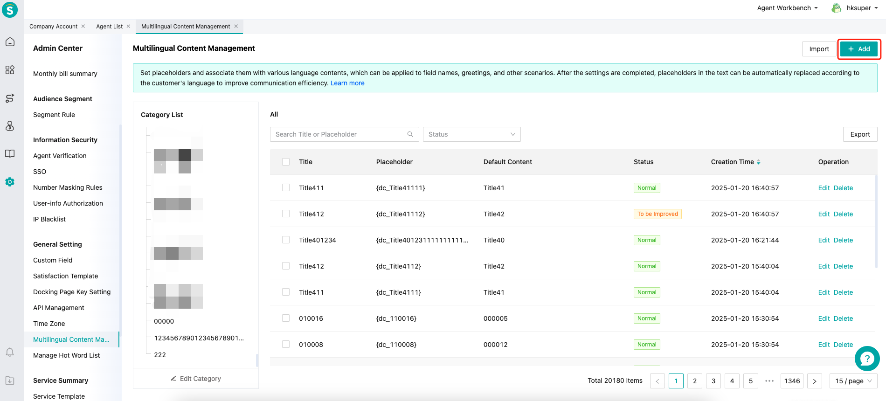Edit the 010016 row
Screen dimensions: 886x401
coord(824,318)
